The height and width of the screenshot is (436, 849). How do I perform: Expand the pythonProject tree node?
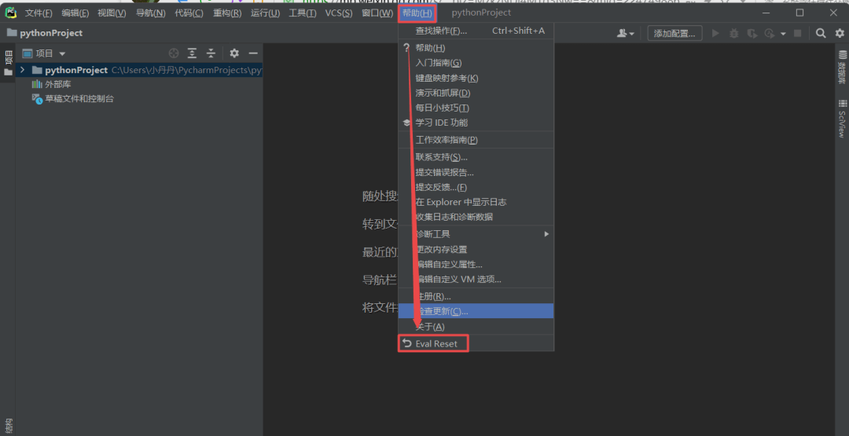(x=23, y=70)
